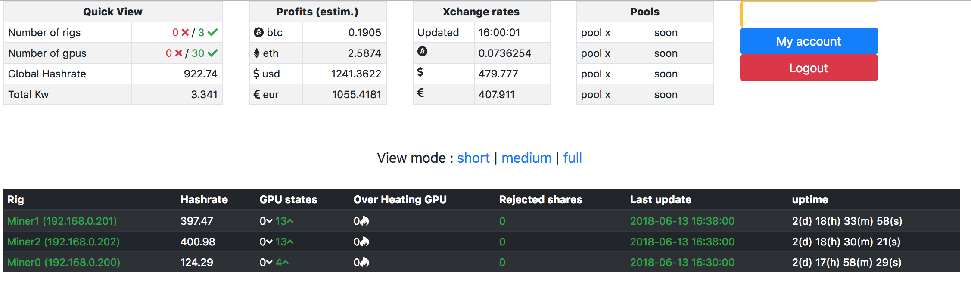The image size is (971, 285).
Task: Select the full view mode
Action: [x=573, y=158]
